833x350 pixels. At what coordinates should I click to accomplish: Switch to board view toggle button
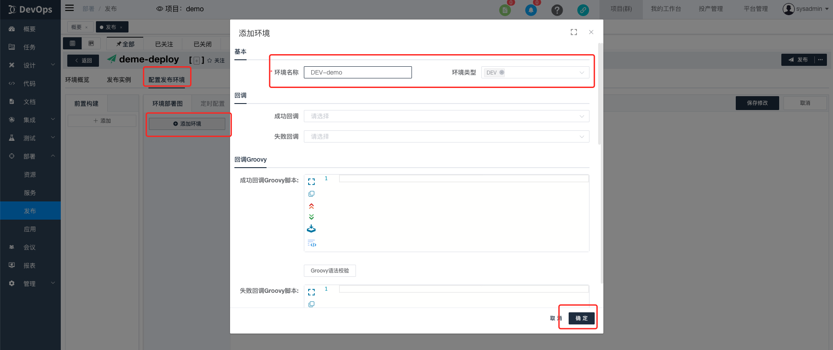click(x=91, y=43)
